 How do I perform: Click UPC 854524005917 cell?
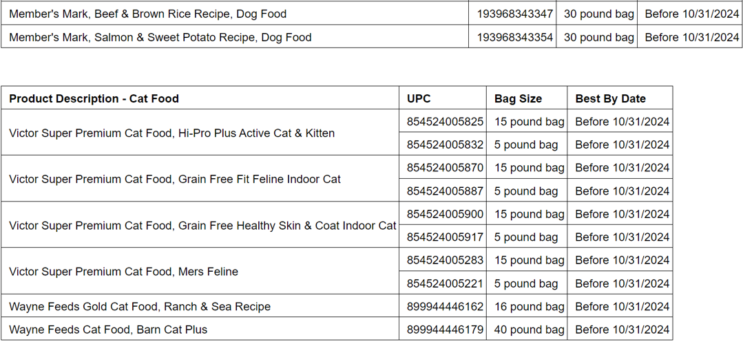point(445,237)
